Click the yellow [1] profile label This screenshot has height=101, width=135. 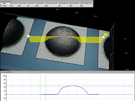click(106, 34)
